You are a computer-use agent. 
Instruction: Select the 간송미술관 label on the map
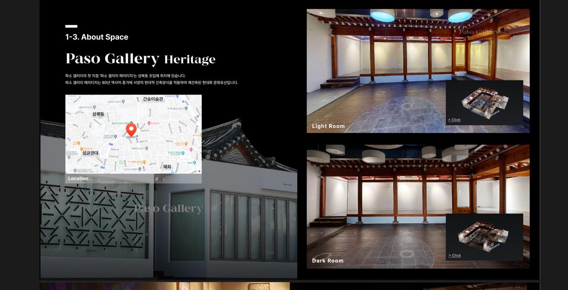(x=153, y=99)
